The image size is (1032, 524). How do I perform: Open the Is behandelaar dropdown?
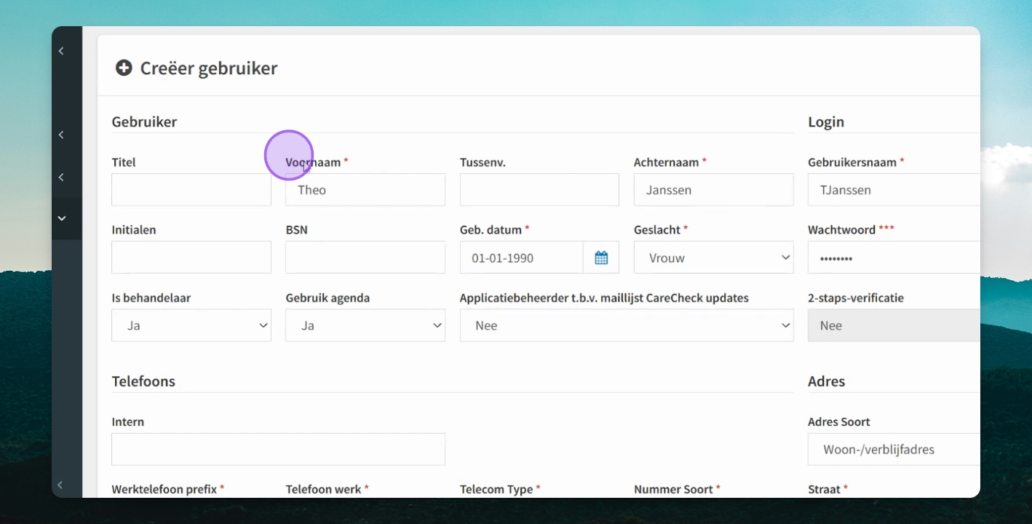click(191, 325)
